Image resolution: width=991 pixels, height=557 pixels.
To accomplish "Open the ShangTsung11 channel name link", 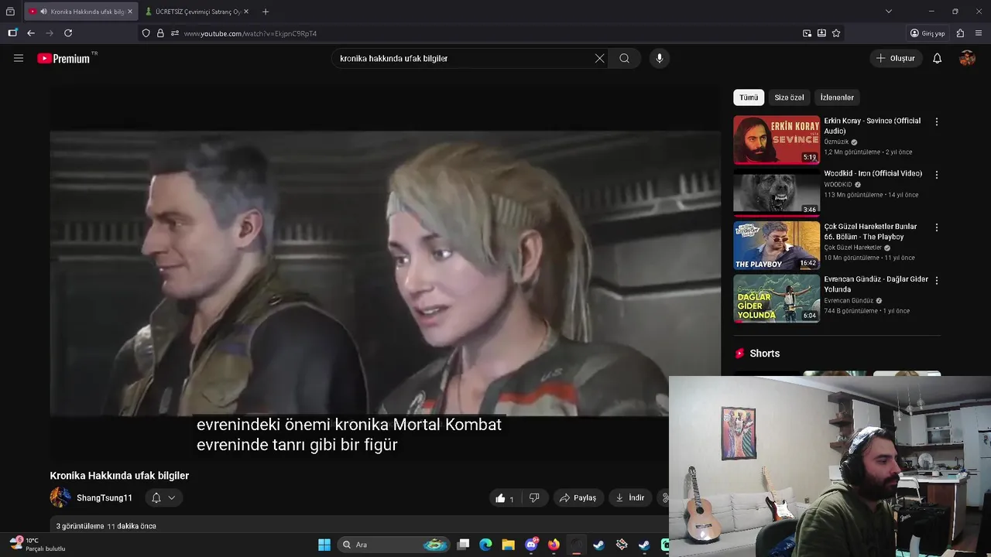I will 105,498.
